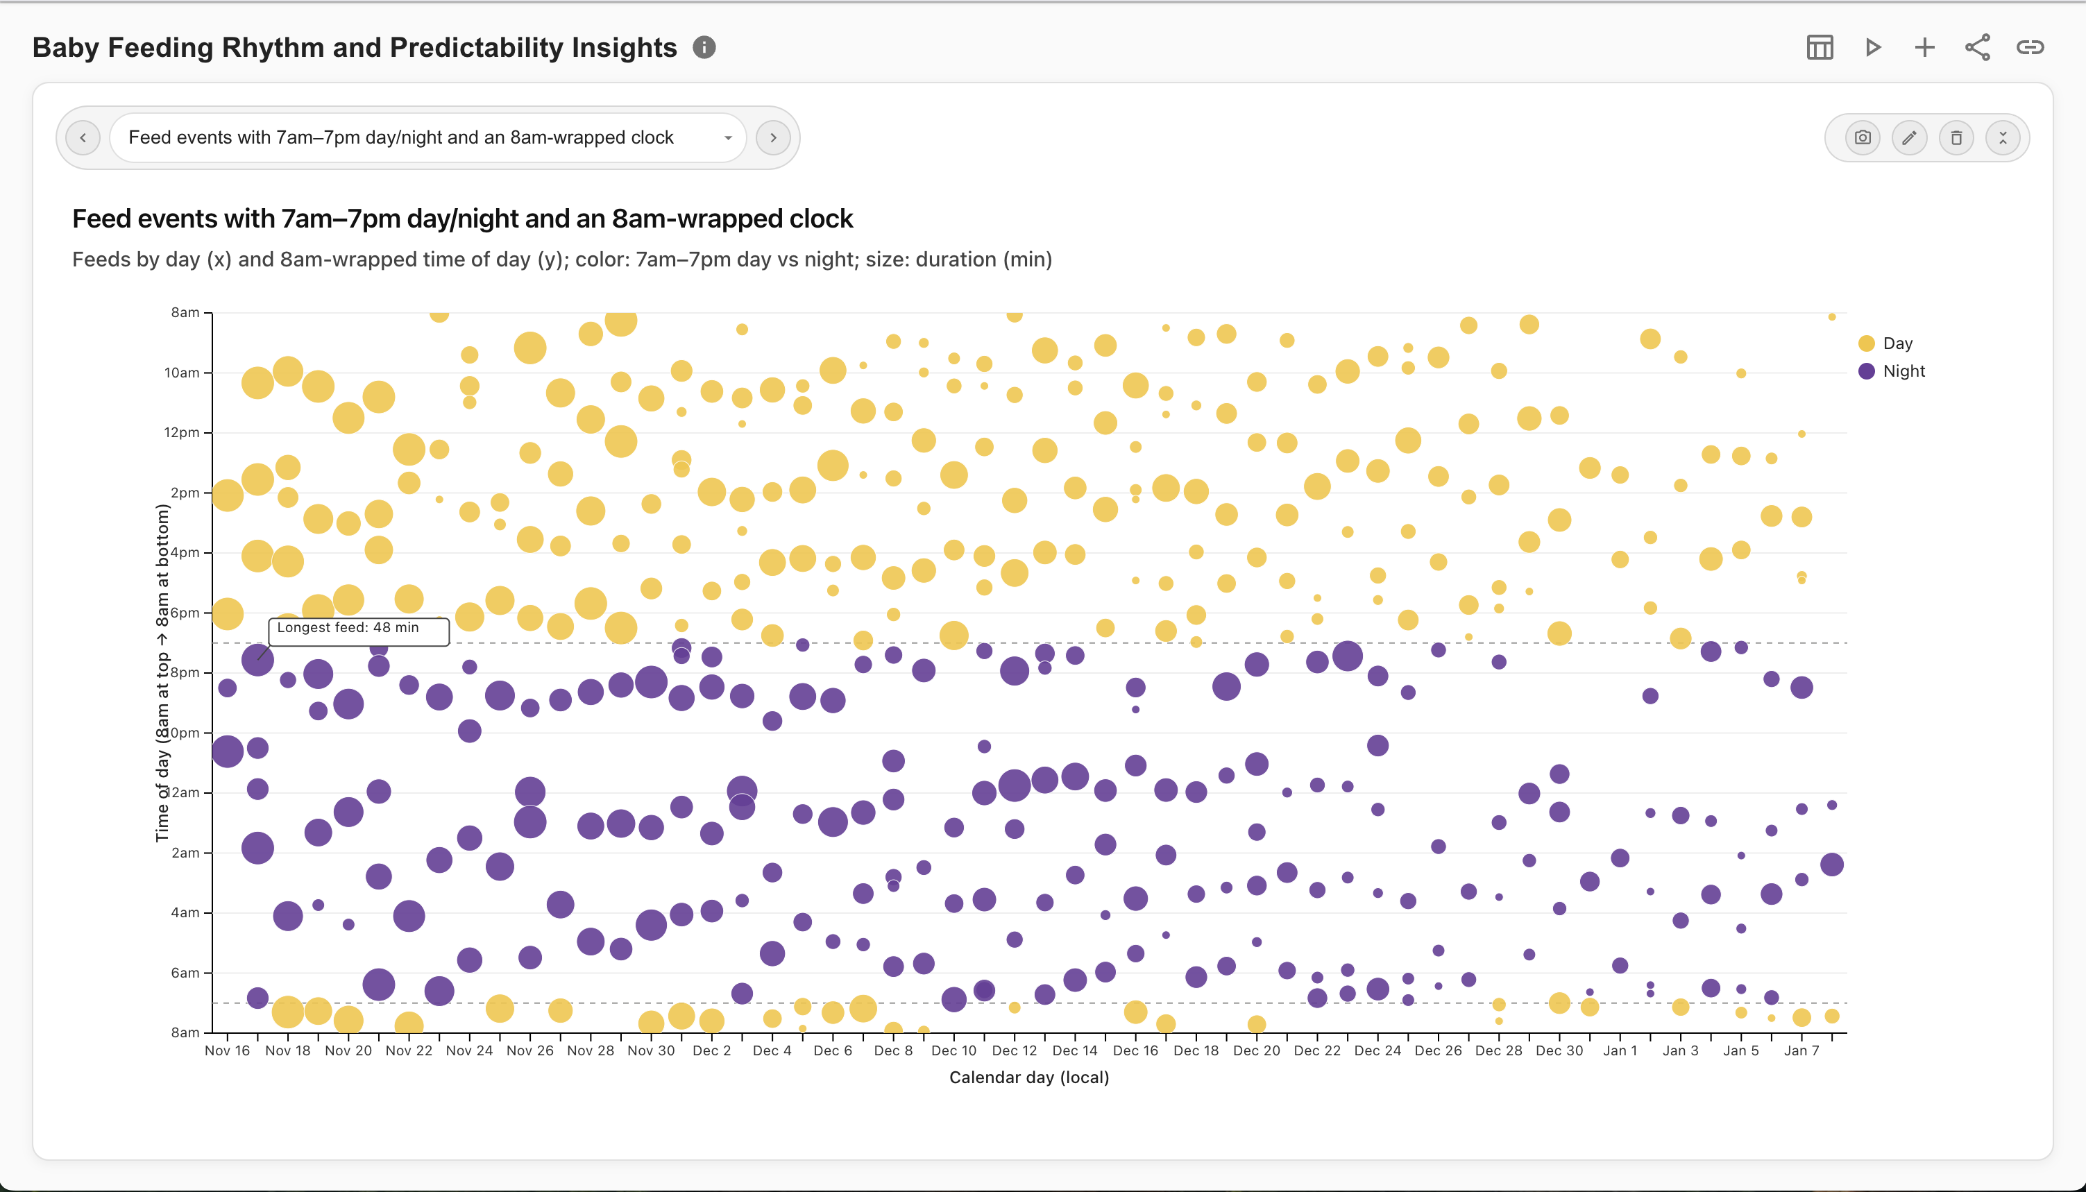Click the plus icon to add
This screenshot has width=2086, height=1192.
1925,47
